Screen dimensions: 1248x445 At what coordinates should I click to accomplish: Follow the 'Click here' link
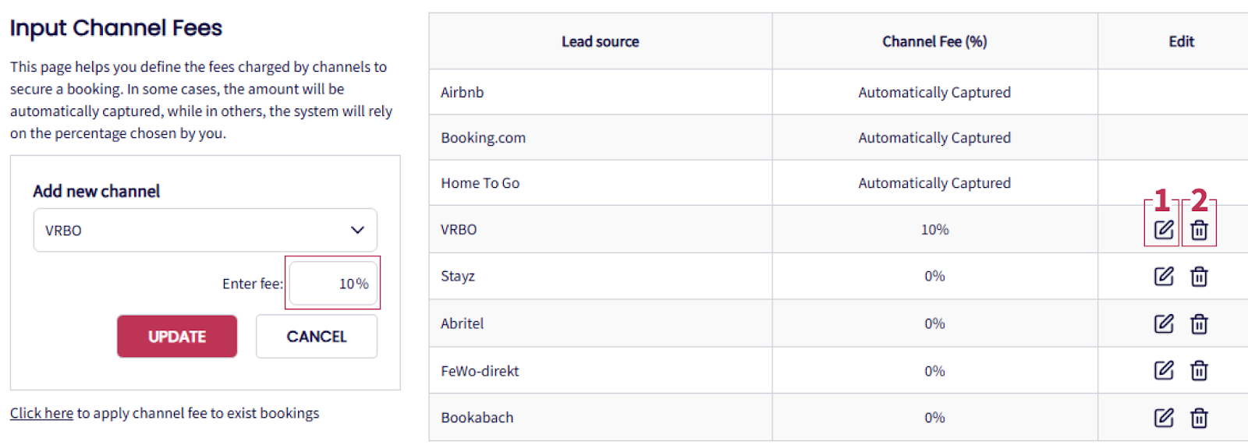tap(41, 413)
